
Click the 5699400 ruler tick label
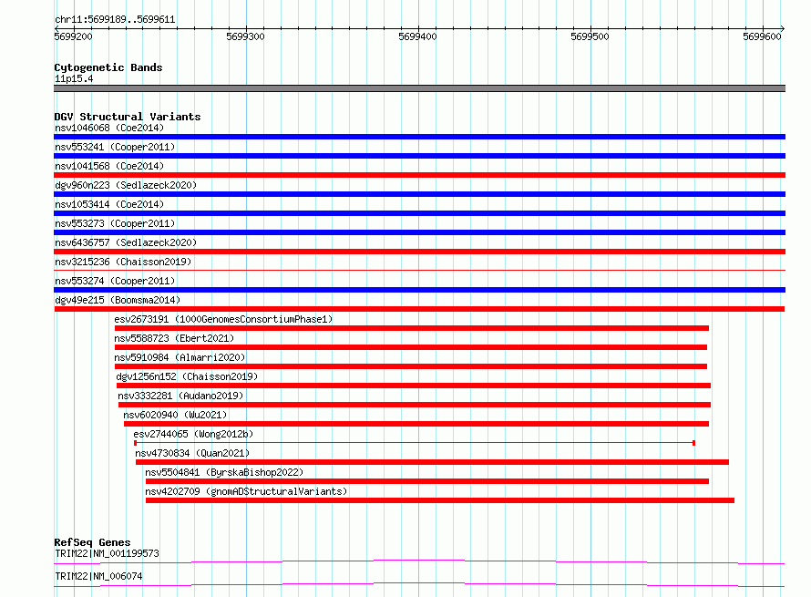coord(417,36)
